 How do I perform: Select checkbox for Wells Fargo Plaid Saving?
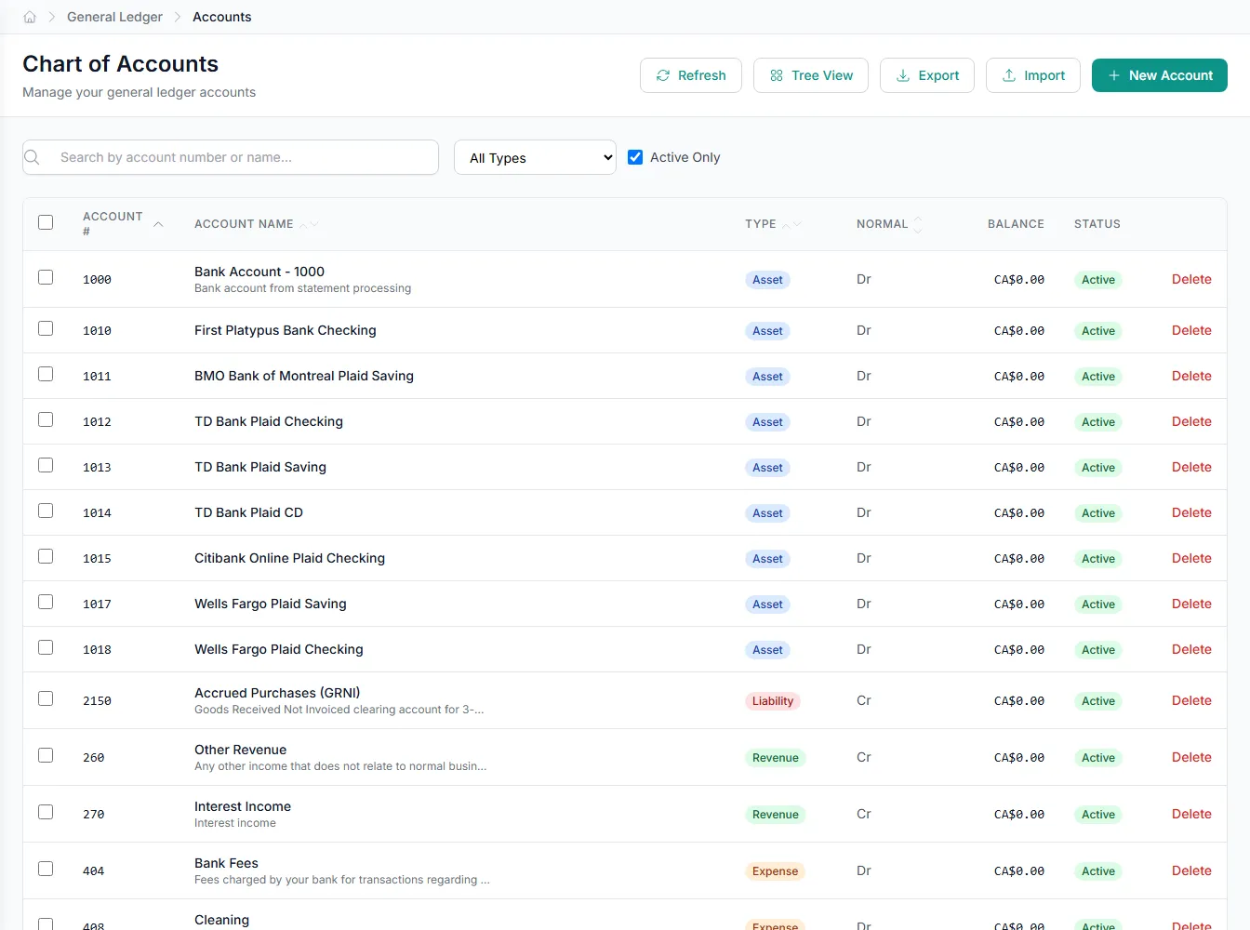point(46,602)
